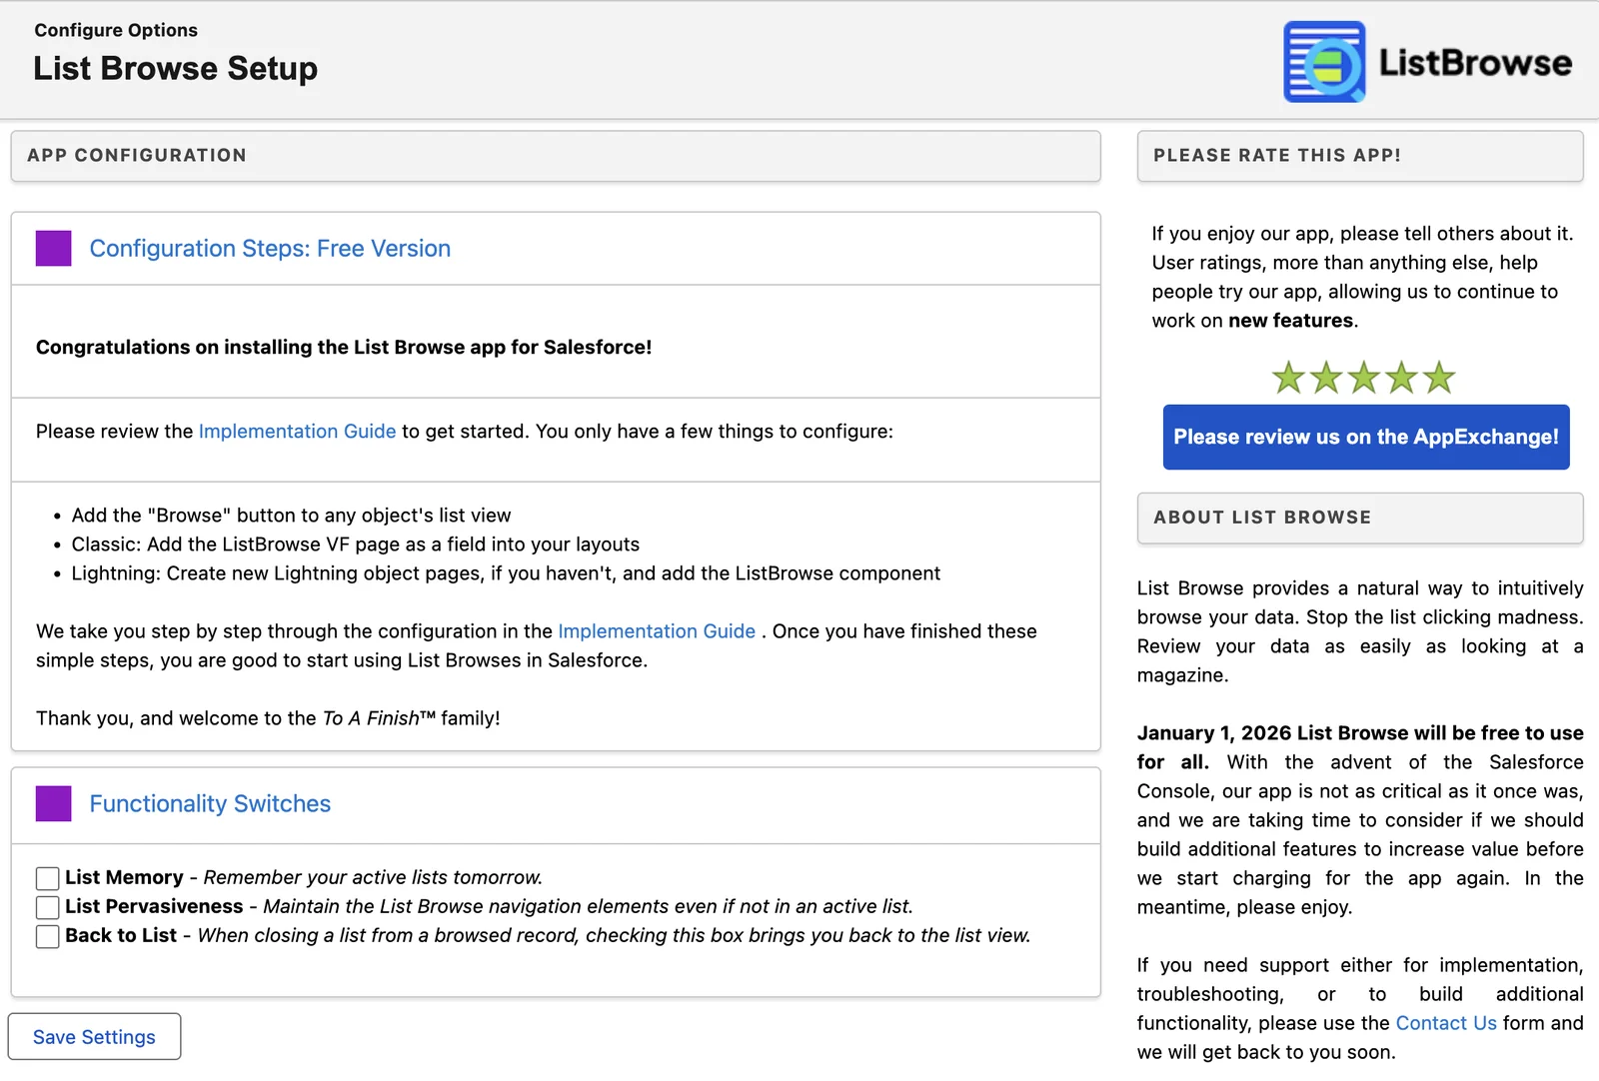Follow the Implementation Guide link in the step-by-step paragraph
The image size is (1599, 1081).
(657, 630)
